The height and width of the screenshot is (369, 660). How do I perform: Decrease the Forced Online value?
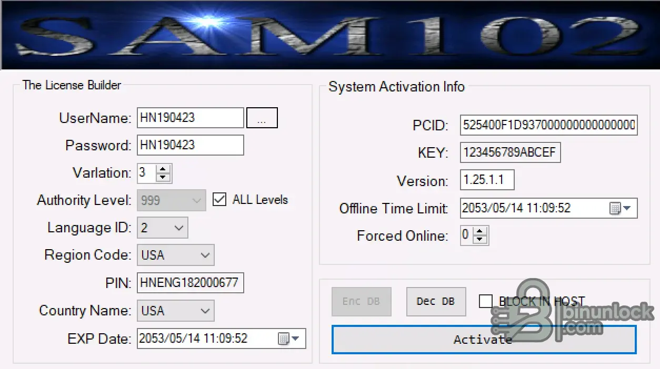click(x=479, y=240)
